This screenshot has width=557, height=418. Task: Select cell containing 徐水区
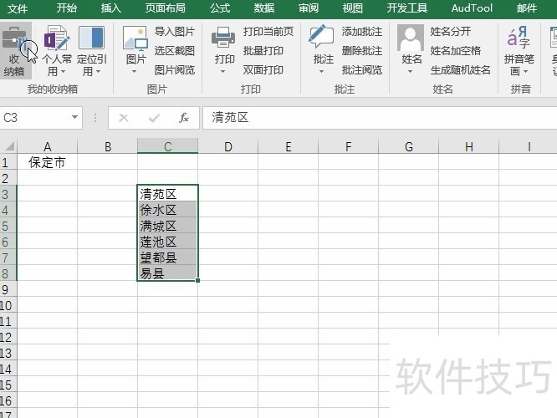[x=167, y=210]
